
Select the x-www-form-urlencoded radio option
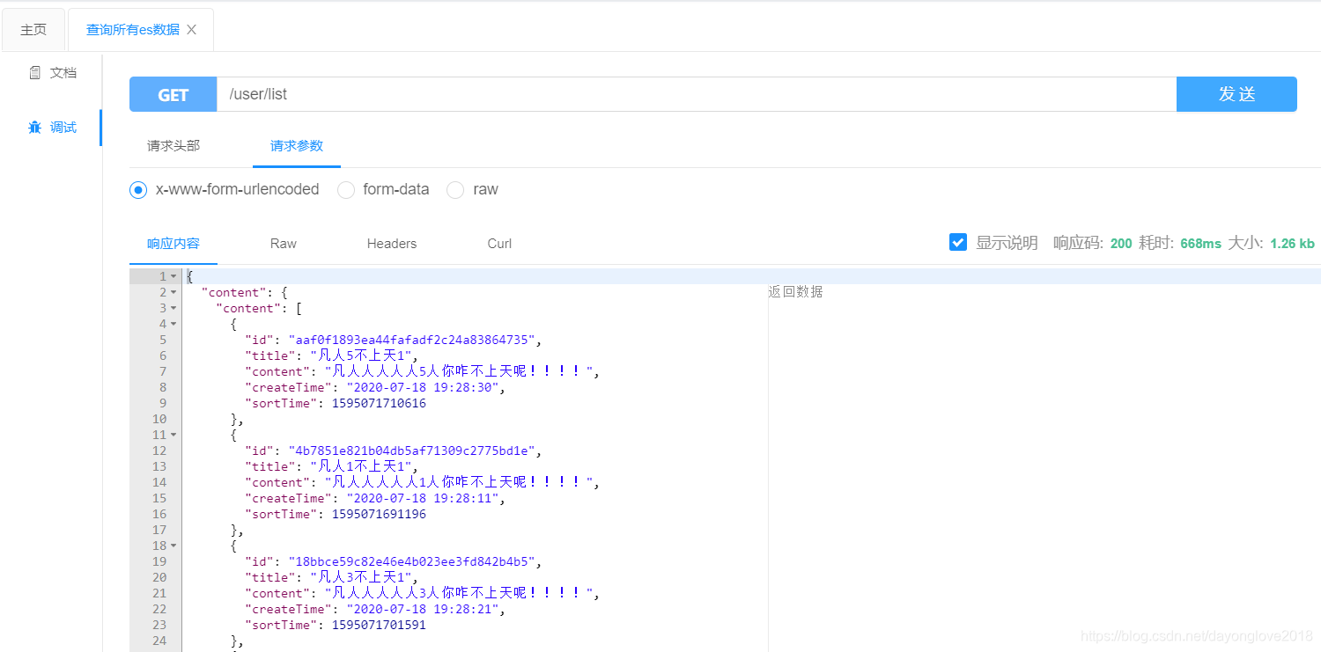tap(138, 190)
